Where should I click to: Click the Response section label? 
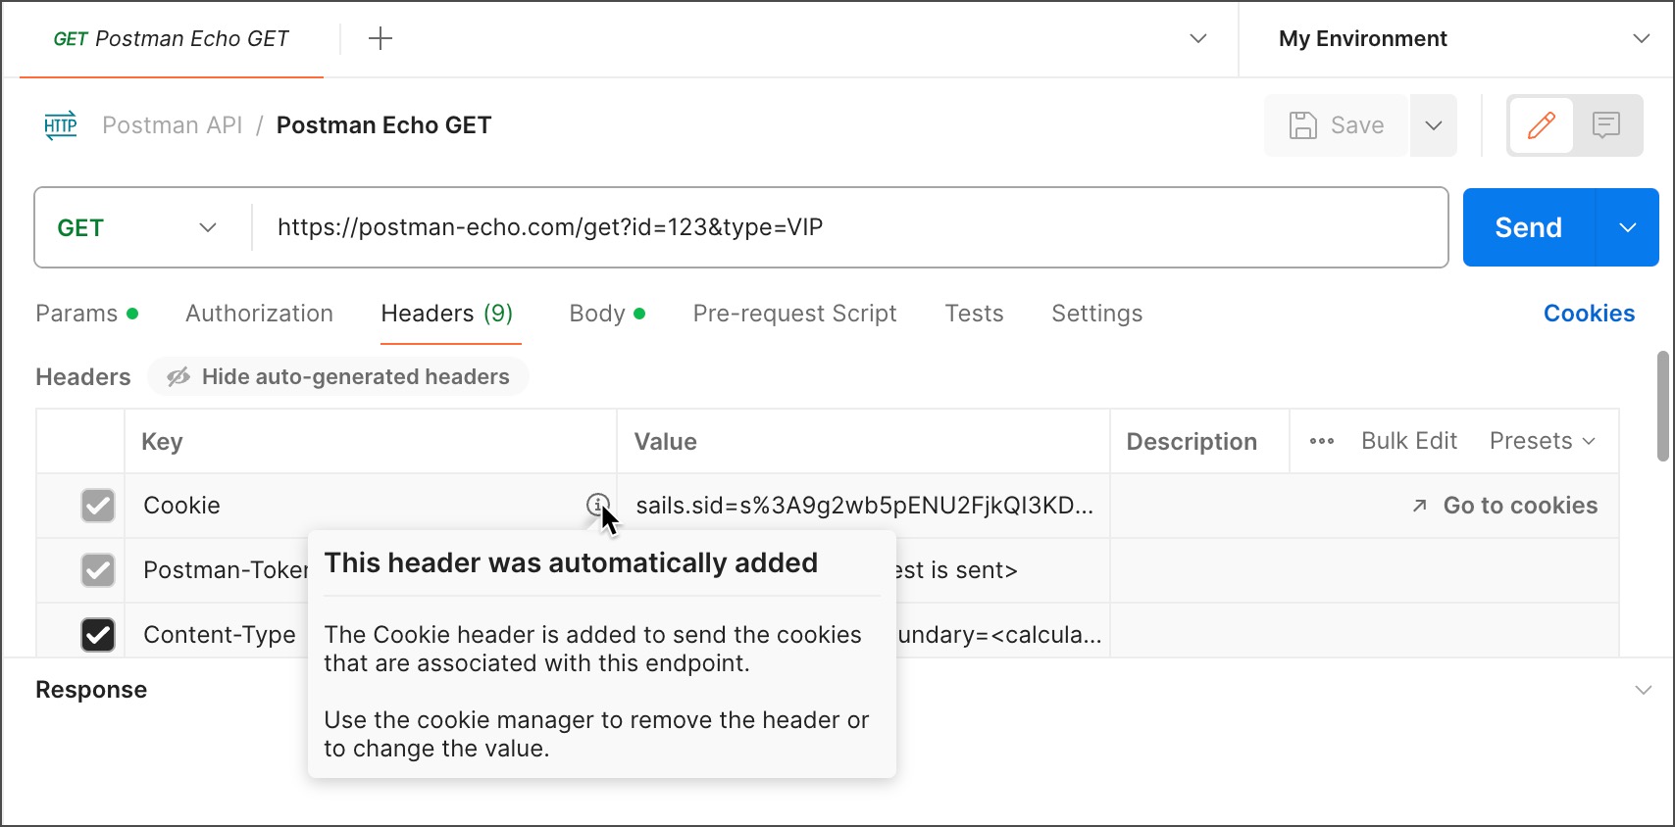(x=91, y=690)
